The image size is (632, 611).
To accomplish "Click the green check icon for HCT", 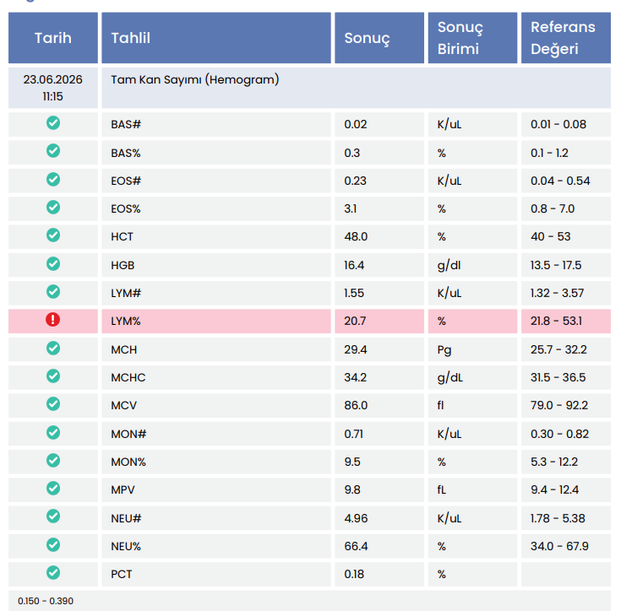I will (53, 235).
